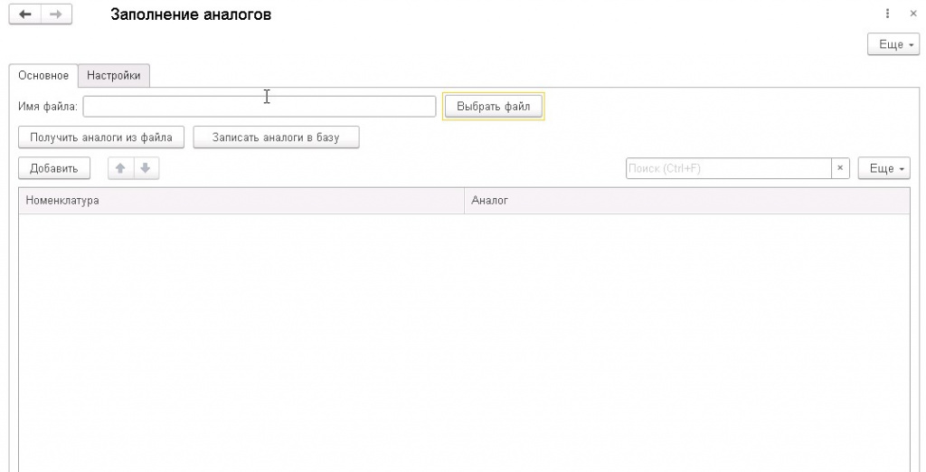926x472 pixels.
Task: Move row down with arrow icon
Action: (145, 168)
